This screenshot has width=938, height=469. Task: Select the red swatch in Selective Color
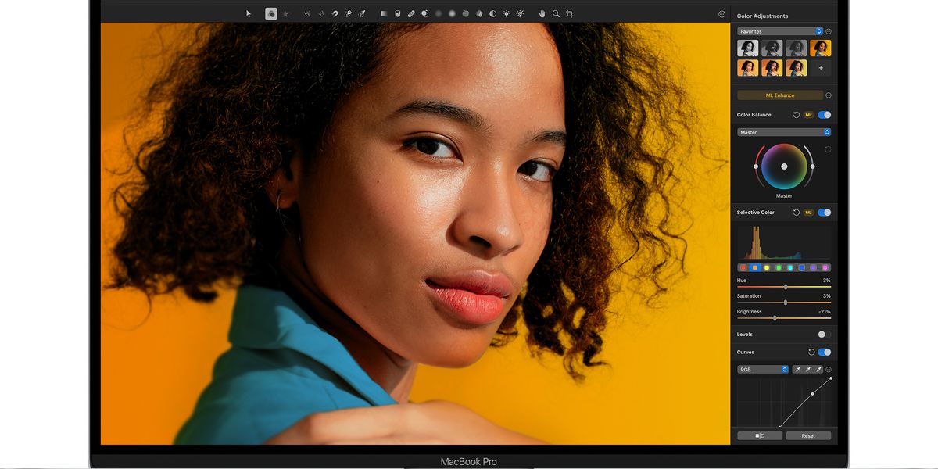(x=743, y=267)
